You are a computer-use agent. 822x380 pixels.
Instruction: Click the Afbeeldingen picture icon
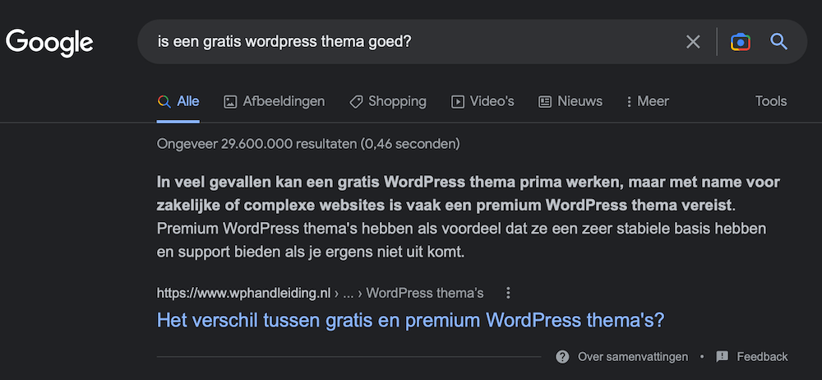pyautogui.click(x=230, y=102)
